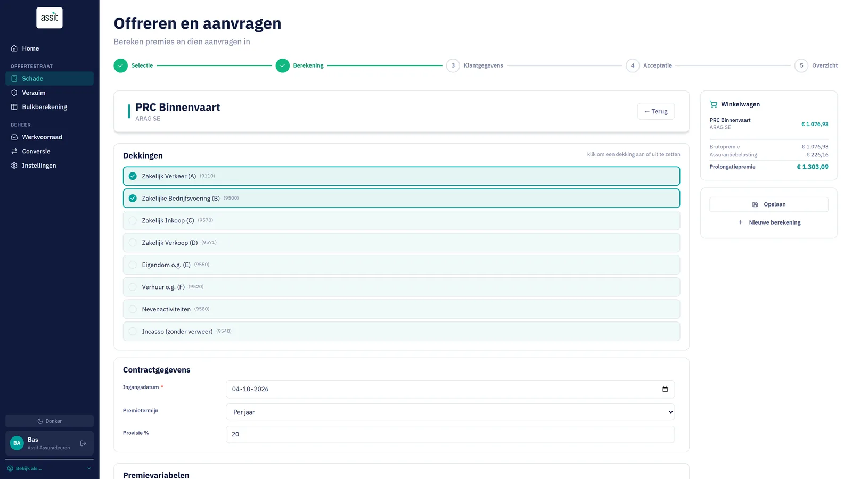Open Instellingen in the sidebar

[50, 166]
